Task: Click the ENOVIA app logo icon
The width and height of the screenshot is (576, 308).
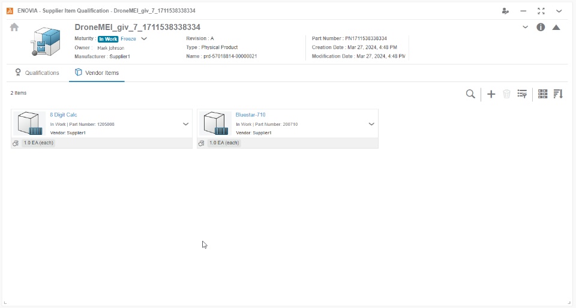Action: click(10, 11)
